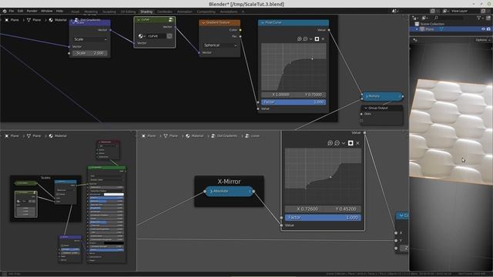
Task: Click the Y 0.75000 coordinate field
Action: tap(310, 95)
